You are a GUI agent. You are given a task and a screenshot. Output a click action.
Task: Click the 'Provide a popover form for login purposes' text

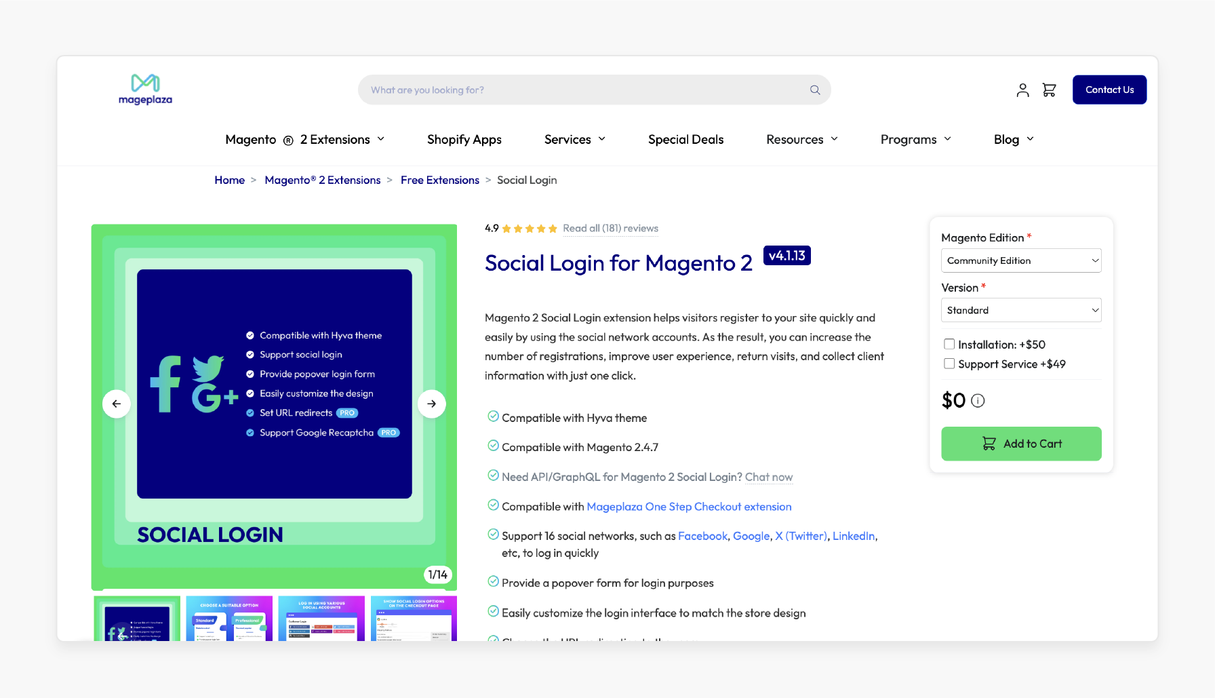607,583
